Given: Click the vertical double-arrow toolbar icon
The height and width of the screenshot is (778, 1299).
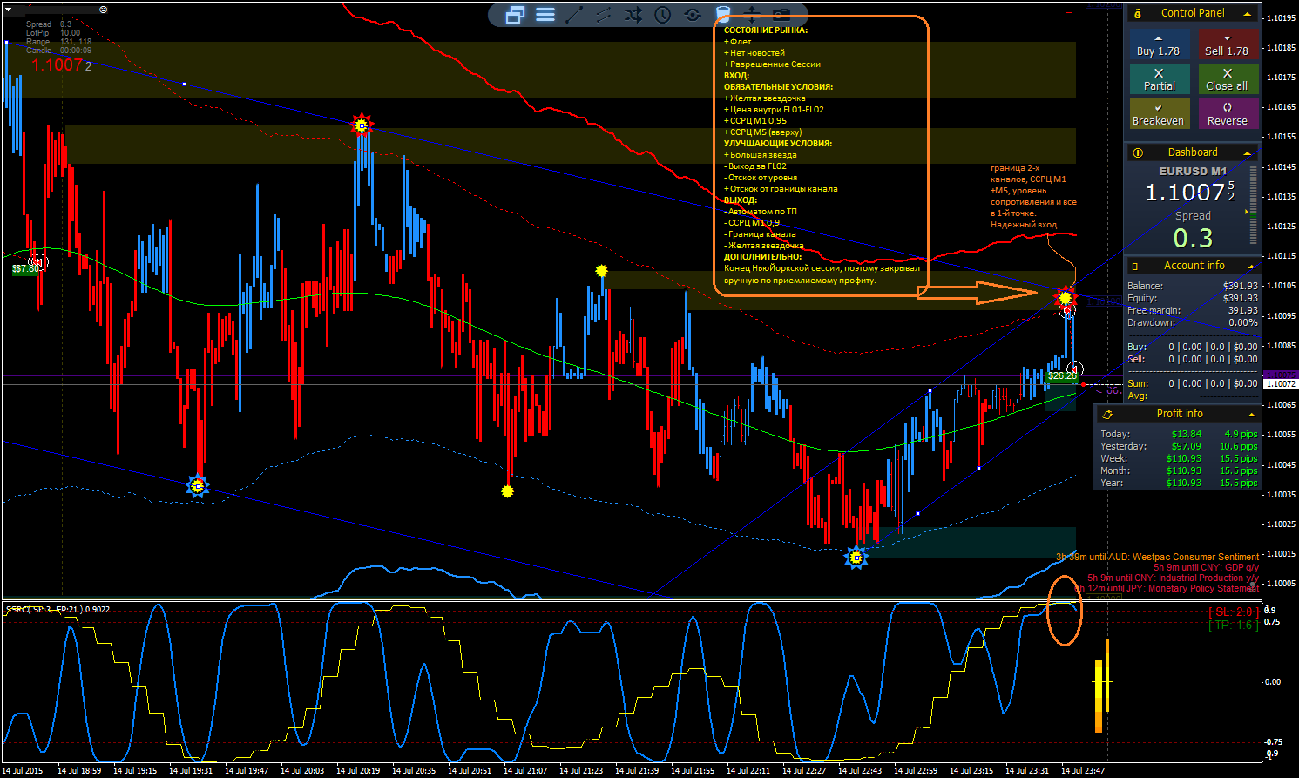Looking at the screenshot, I should pos(752,14).
